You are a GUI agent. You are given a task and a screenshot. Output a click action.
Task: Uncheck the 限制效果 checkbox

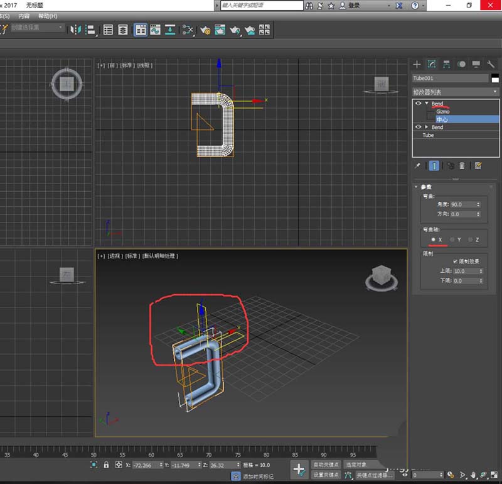(x=455, y=261)
